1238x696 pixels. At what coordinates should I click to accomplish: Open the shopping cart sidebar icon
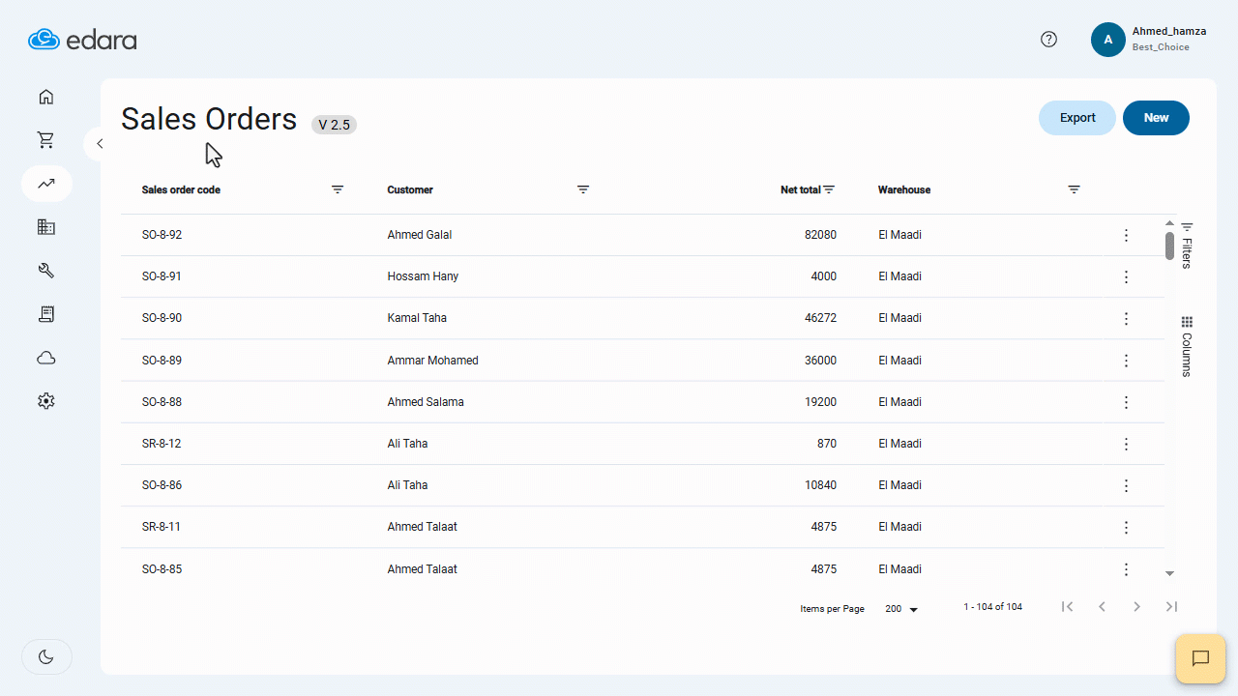click(45, 140)
